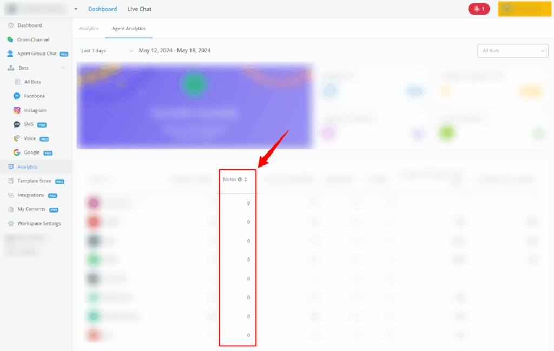Image resolution: width=554 pixels, height=351 pixels.
Task: Click the SMS channel icon
Action: tap(17, 124)
